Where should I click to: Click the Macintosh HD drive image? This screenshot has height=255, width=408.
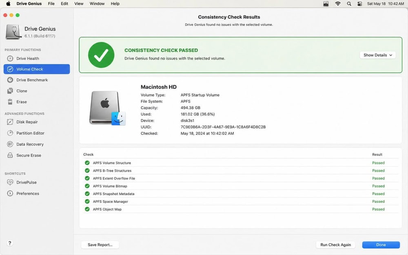tap(107, 108)
